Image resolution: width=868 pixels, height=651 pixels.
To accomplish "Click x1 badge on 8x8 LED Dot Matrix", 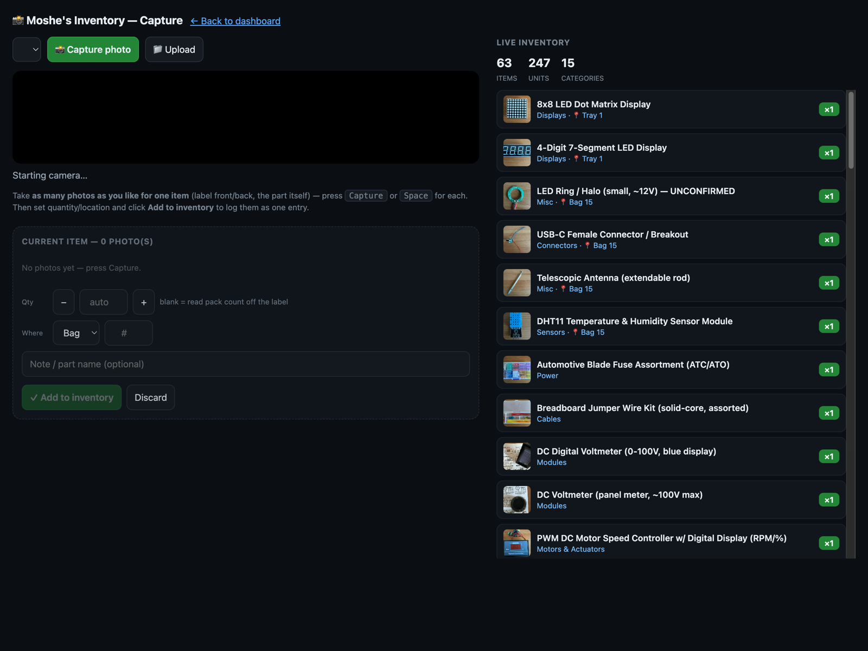I will tap(829, 110).
